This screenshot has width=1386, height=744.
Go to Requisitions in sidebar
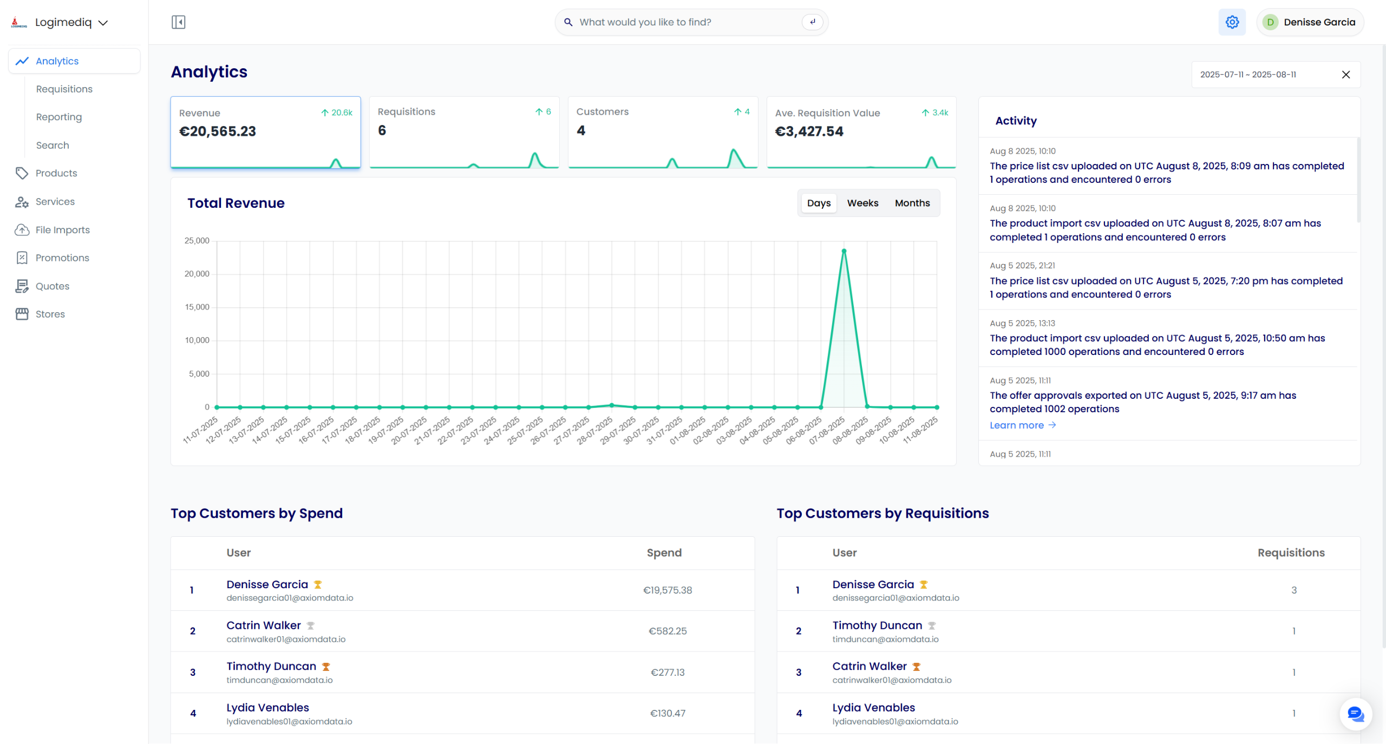(x=64, y=89)
